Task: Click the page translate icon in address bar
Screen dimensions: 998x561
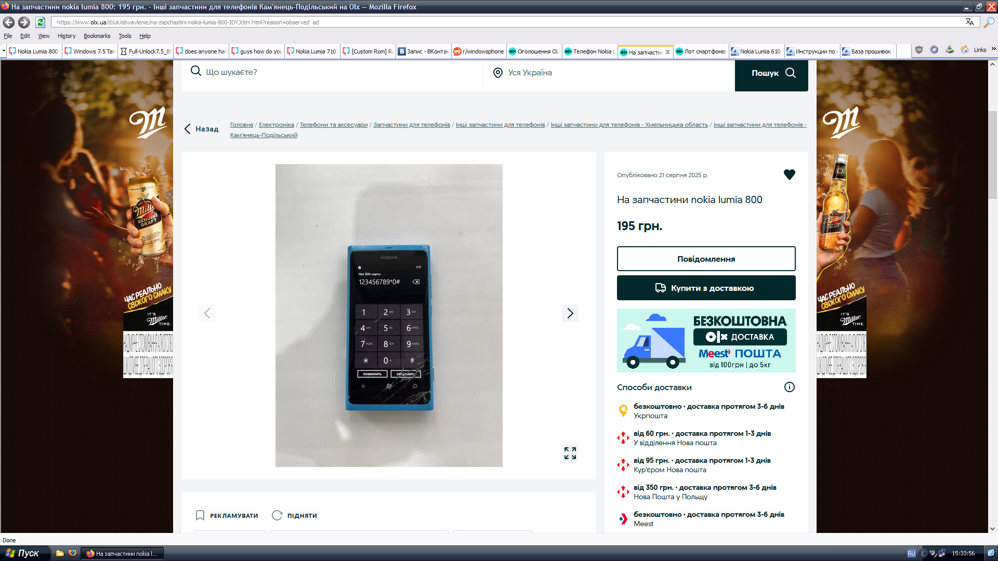Action: [969, 22]
